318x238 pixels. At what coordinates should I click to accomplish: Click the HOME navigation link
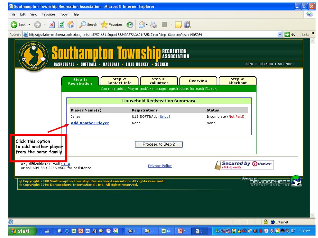tap(249, 64)
